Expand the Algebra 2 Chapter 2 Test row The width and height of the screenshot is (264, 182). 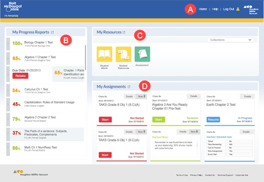8,119
